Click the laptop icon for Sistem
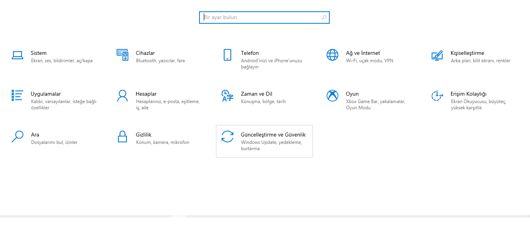Screen dimensions: 530x238 (x=17, y=55)
